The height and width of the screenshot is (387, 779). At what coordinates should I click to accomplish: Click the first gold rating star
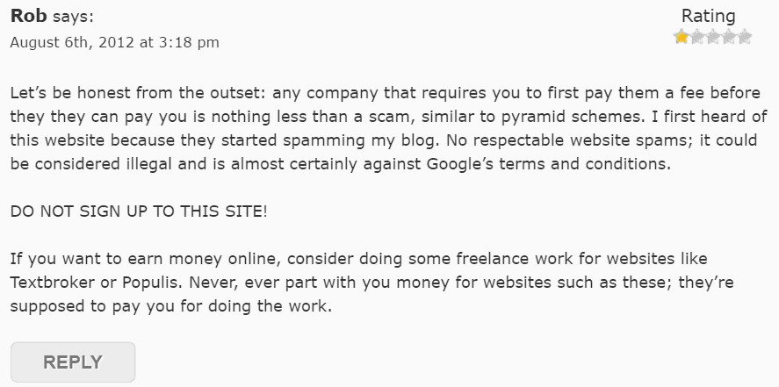[x=682, y=37]
